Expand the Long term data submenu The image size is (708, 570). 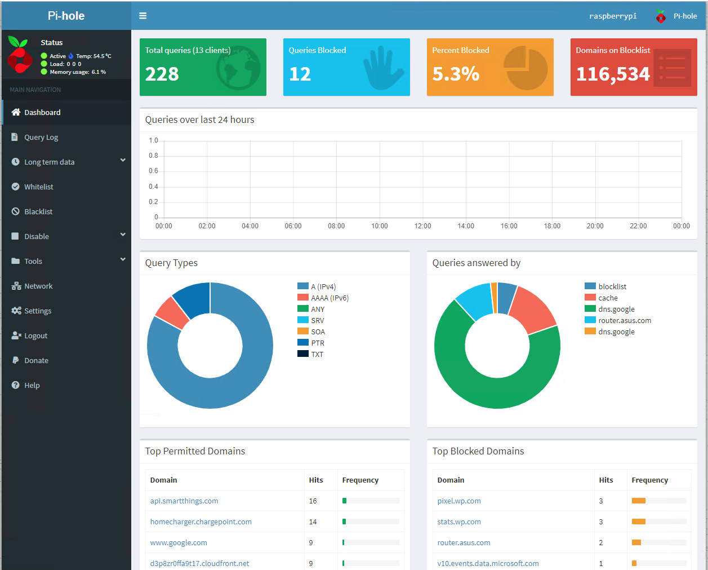pos(123,161)
